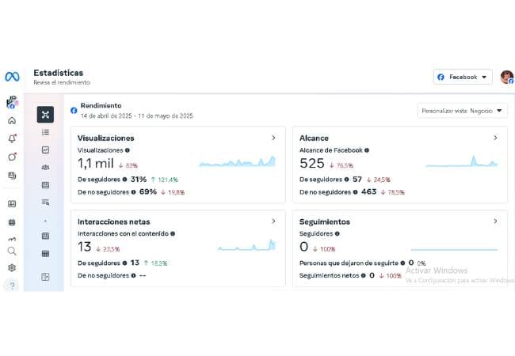Open the notifications bell icon
The width and height of the screenshot is (515, 356).
click(12, 138)
